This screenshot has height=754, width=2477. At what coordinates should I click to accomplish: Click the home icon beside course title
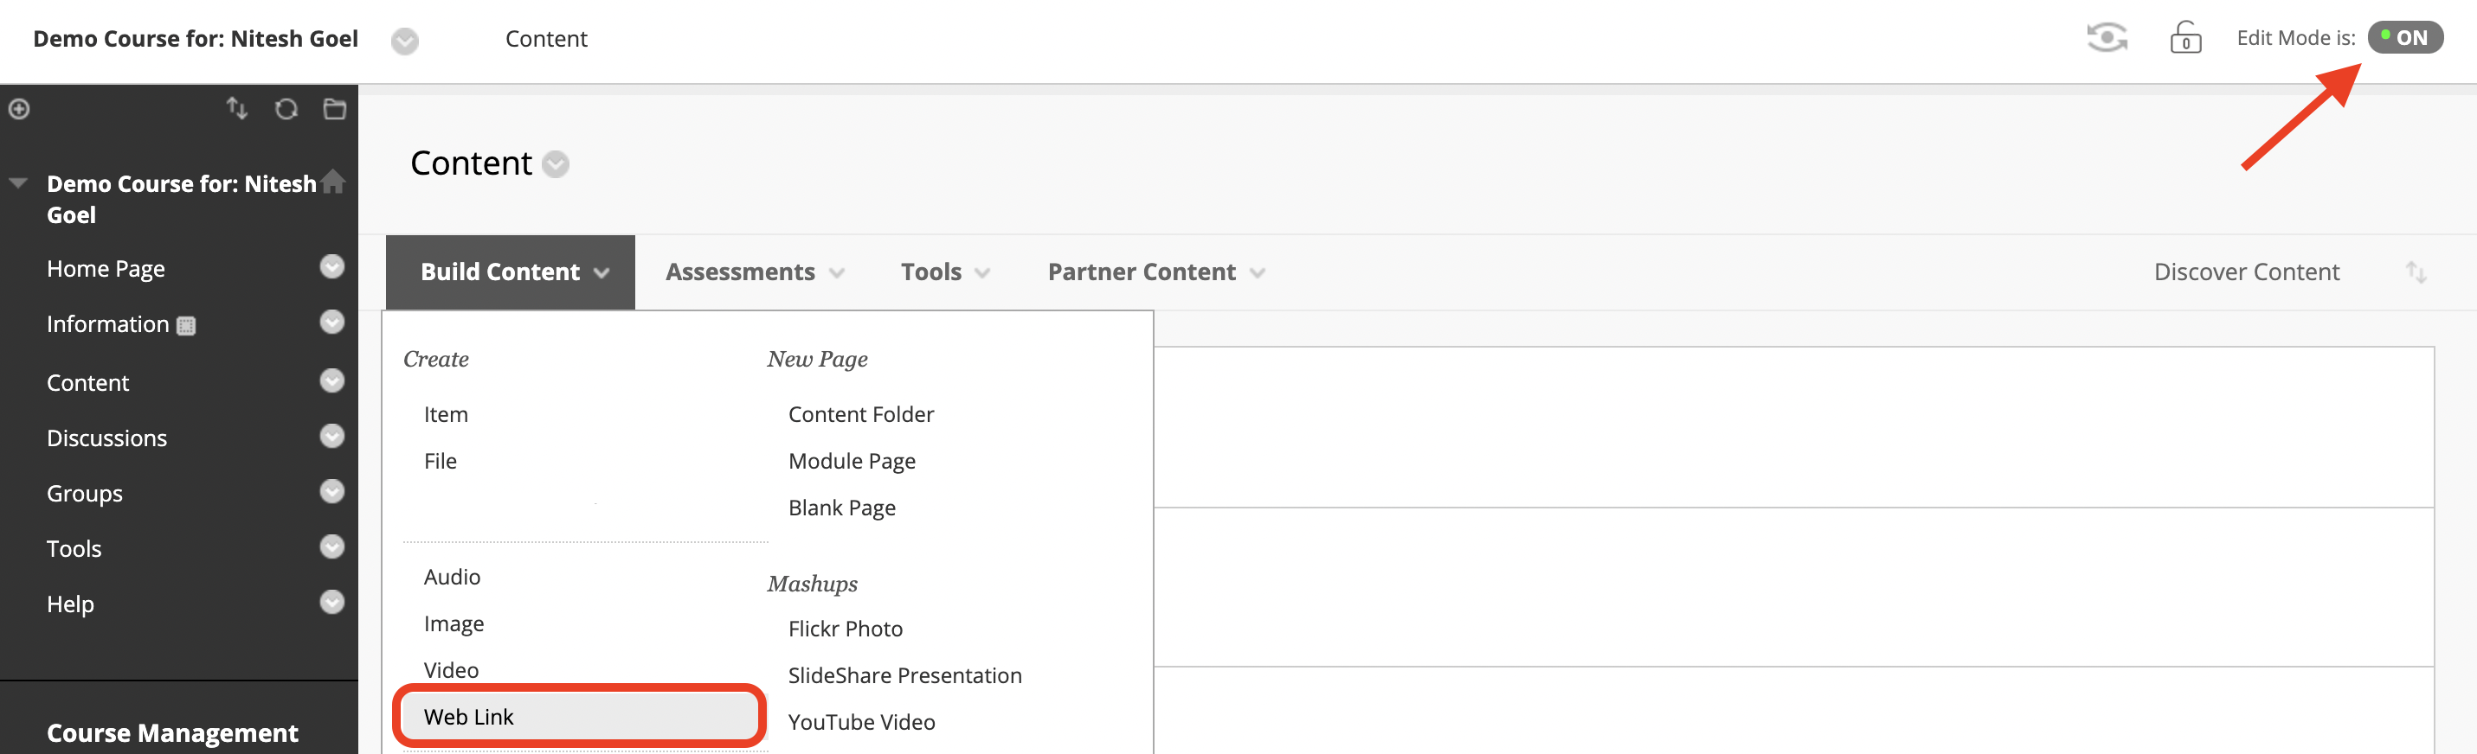[x=332, y=182]
